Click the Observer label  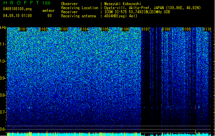[69, 4]
